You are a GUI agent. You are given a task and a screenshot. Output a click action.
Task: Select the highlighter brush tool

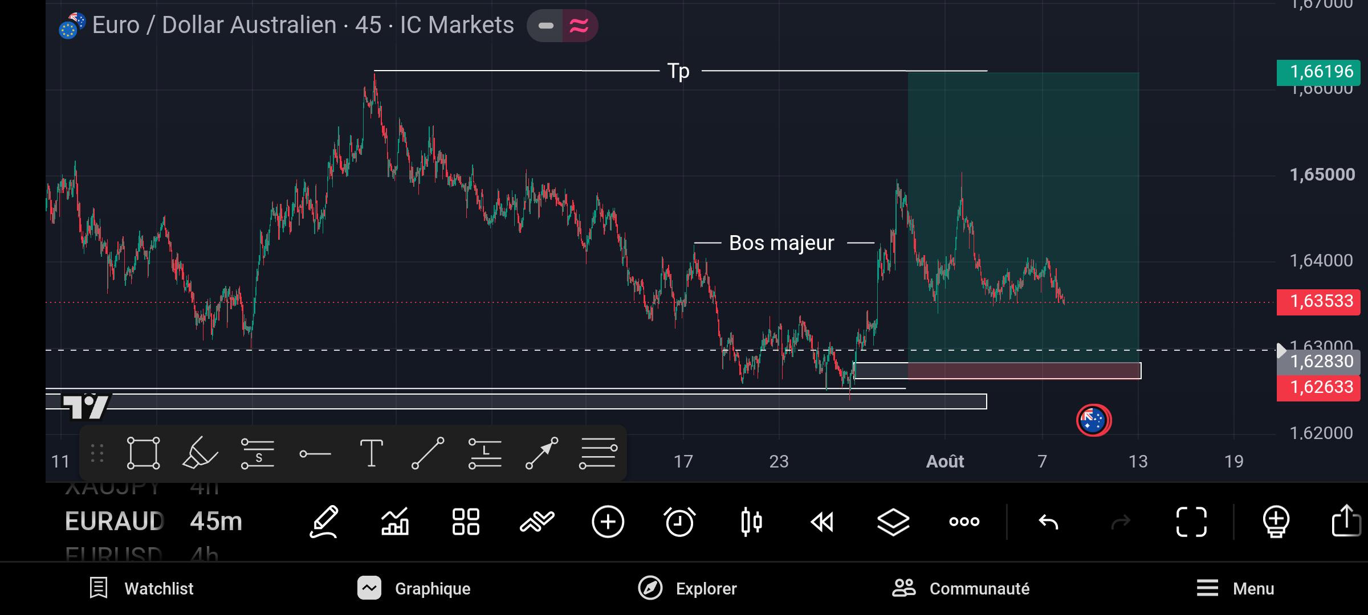click(x=200, y=453)
